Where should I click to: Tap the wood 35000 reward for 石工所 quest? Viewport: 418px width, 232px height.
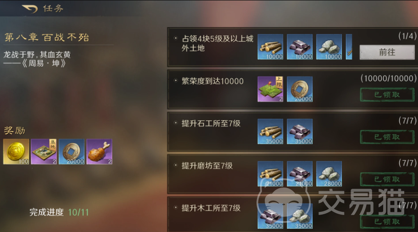point(270,132)
